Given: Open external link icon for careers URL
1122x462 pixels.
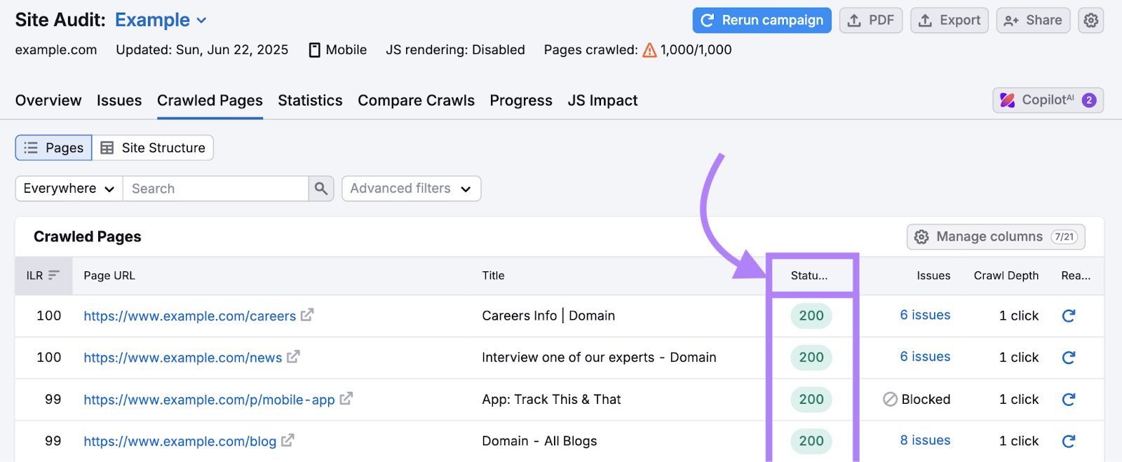Looking at the screenshot, I should click(x=307, y=315).
